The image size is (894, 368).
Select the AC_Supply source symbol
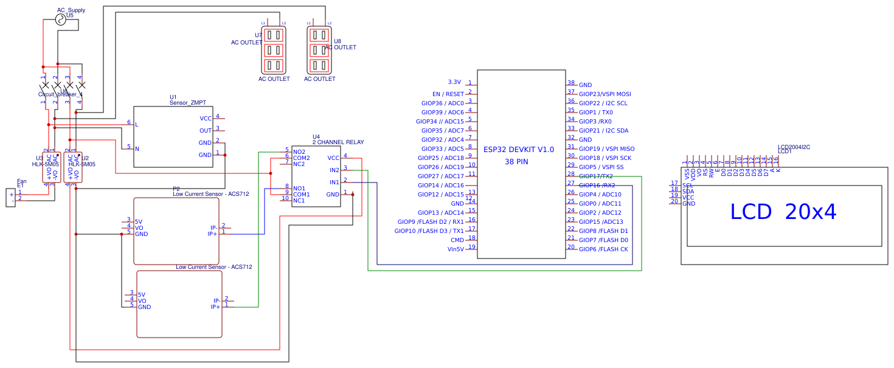pyautogui.click(x=60, y=19)
